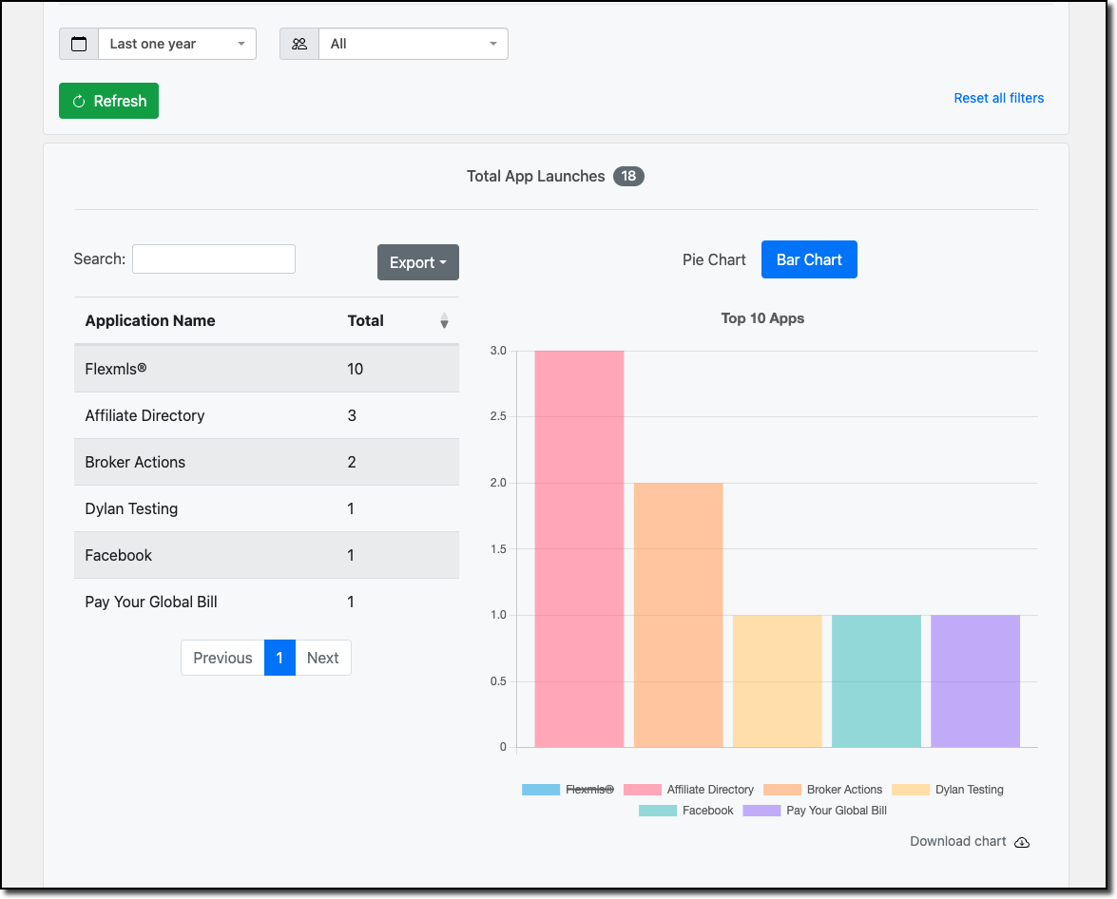The width and height of the screenshot is (1117, 899).
Task: Select the Broker Actions row name
Action: [135, 462]
